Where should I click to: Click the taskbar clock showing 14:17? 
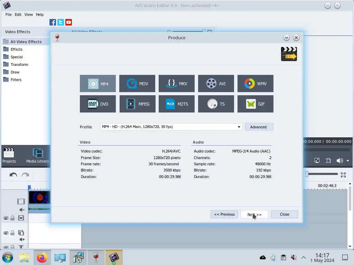[x=323, y=257]
